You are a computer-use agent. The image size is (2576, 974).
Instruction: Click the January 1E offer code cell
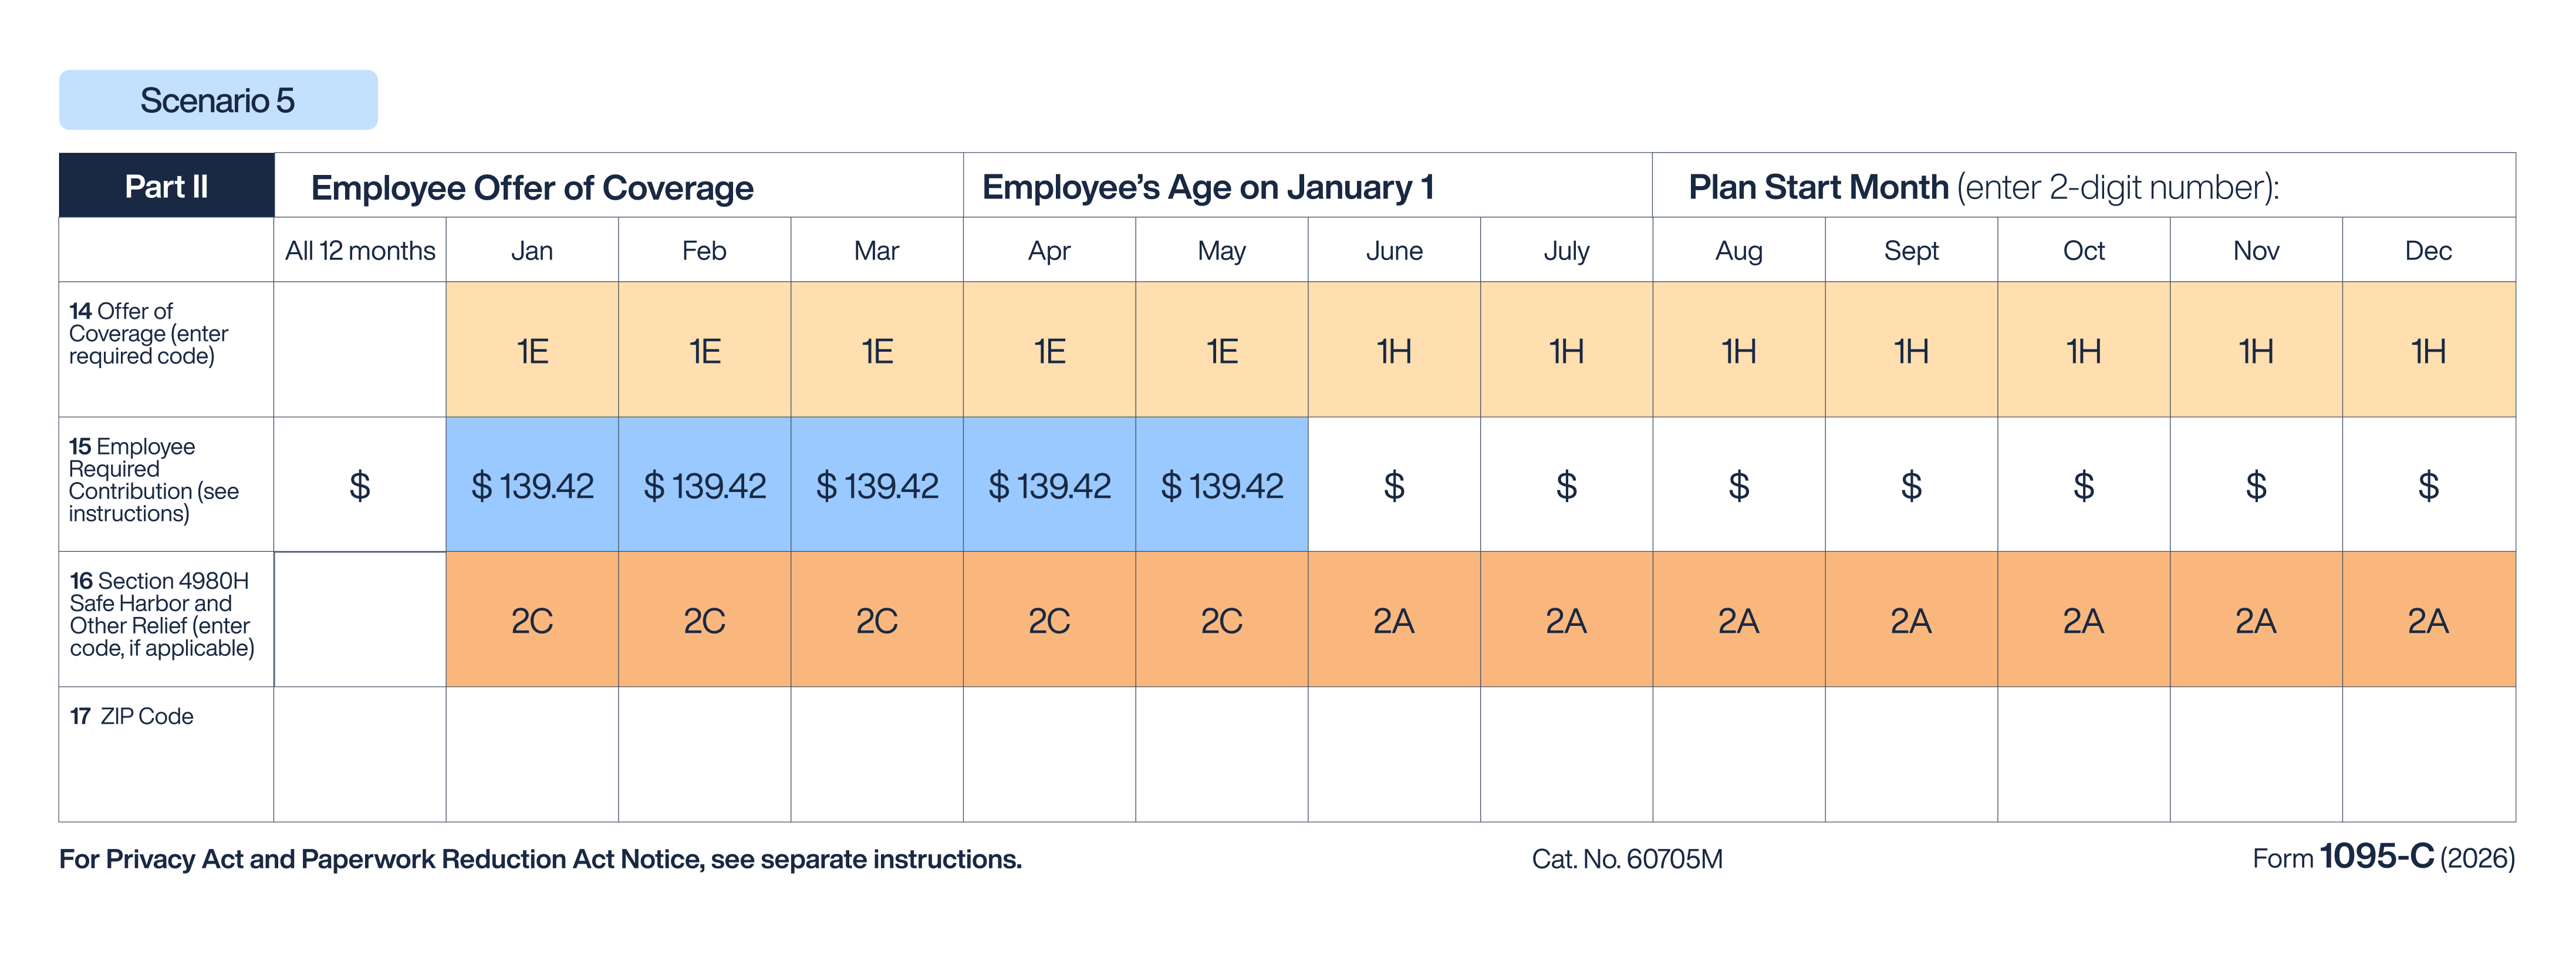click(532, 350)
